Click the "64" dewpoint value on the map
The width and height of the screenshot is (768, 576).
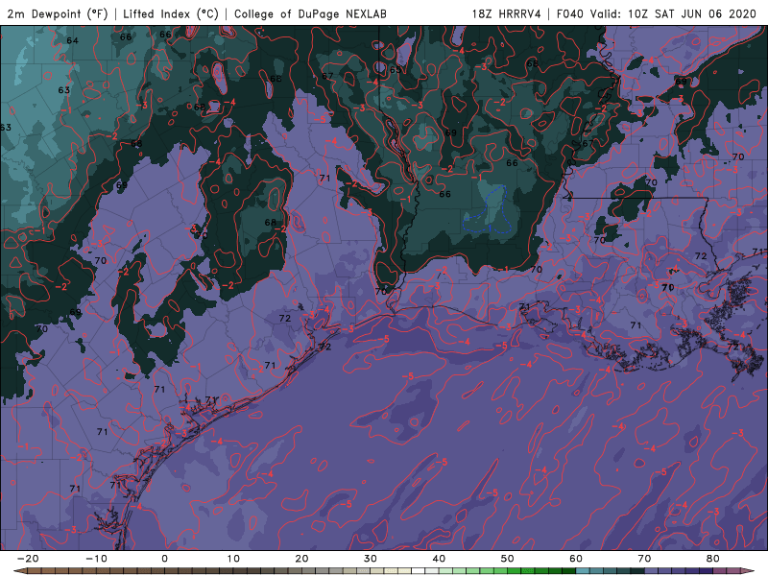(73, 40)
